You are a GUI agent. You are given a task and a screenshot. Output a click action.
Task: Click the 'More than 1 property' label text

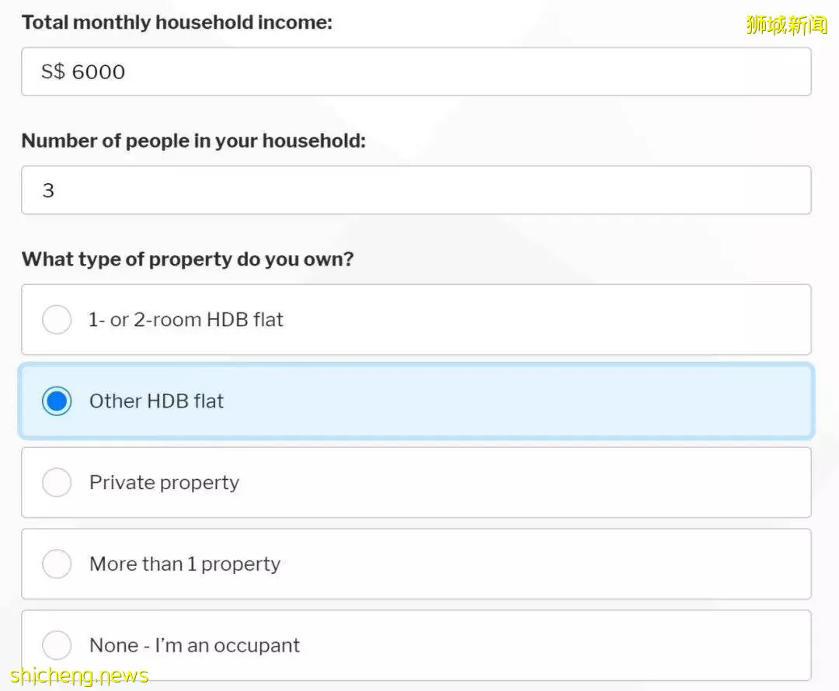(x=185, y=564)
